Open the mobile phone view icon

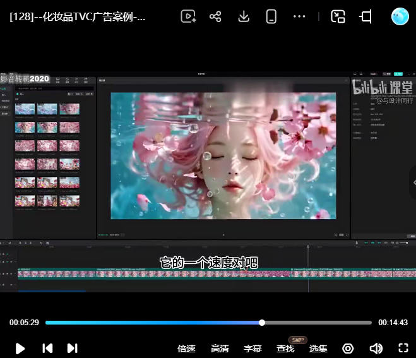coord(271,16)
